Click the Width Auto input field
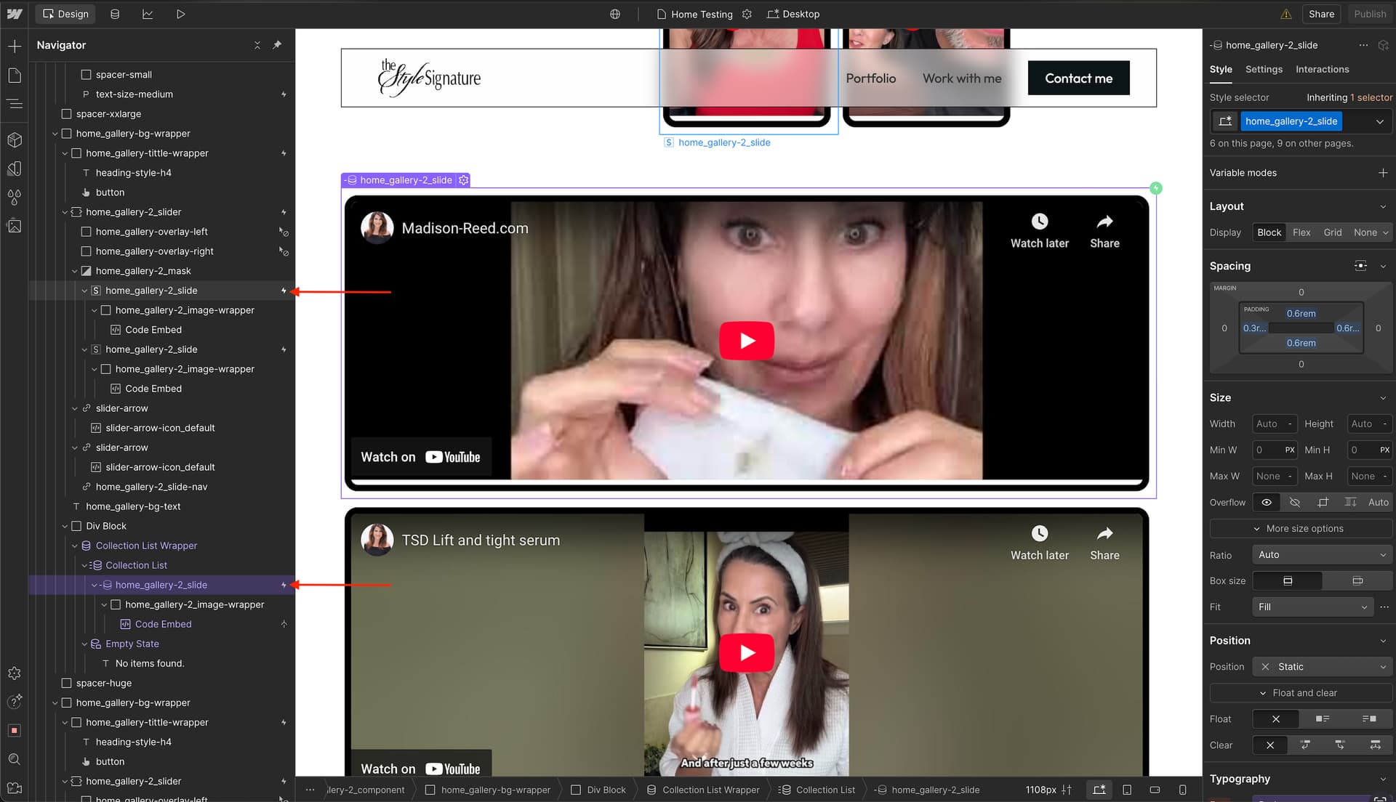 point(1275,424)
